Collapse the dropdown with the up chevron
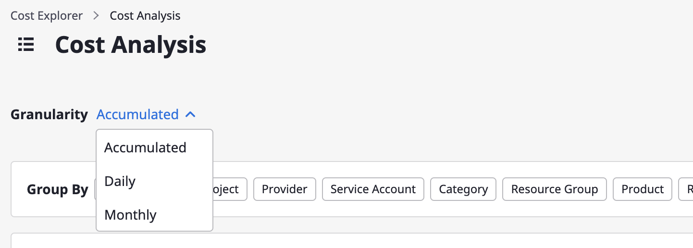Image resolution: width=693 pixels, height=248 pixels. [x=190, y=115]
